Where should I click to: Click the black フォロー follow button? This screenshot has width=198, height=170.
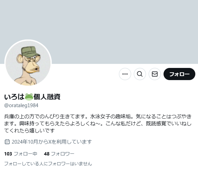[x=179, y=74]
